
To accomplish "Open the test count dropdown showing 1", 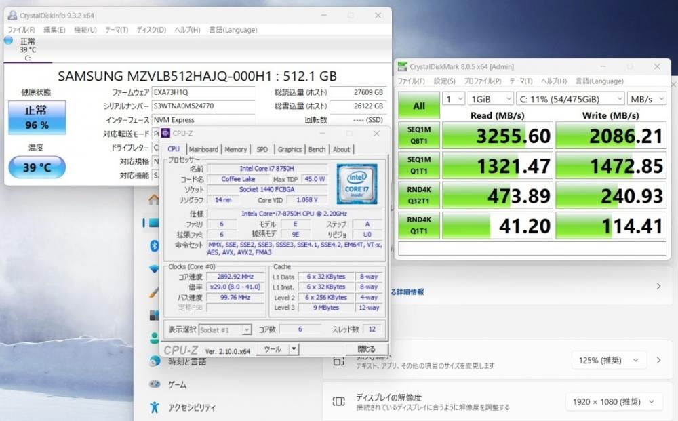I will 454,99.
